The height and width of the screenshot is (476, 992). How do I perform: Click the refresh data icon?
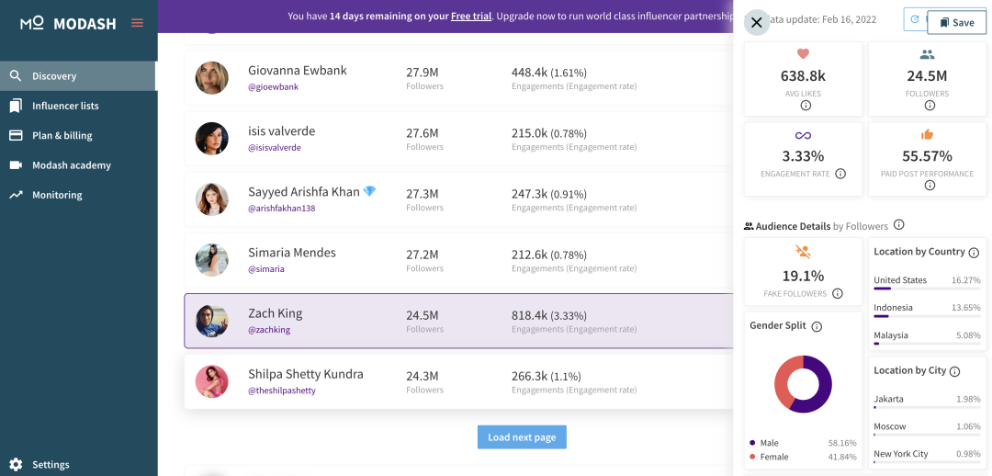[x=915, y=19]
